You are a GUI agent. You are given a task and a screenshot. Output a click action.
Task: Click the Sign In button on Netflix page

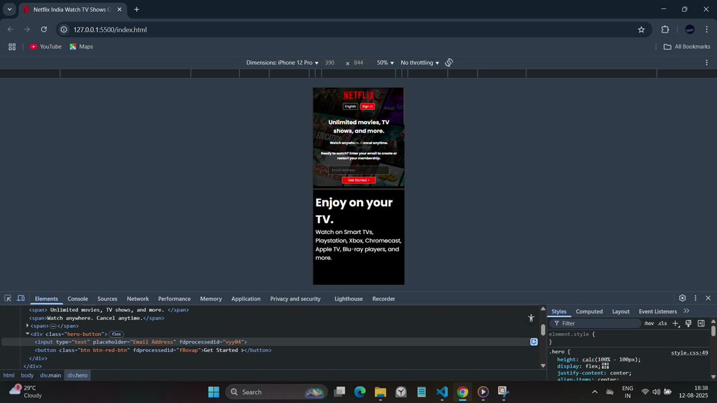click(x=367, y=106)
